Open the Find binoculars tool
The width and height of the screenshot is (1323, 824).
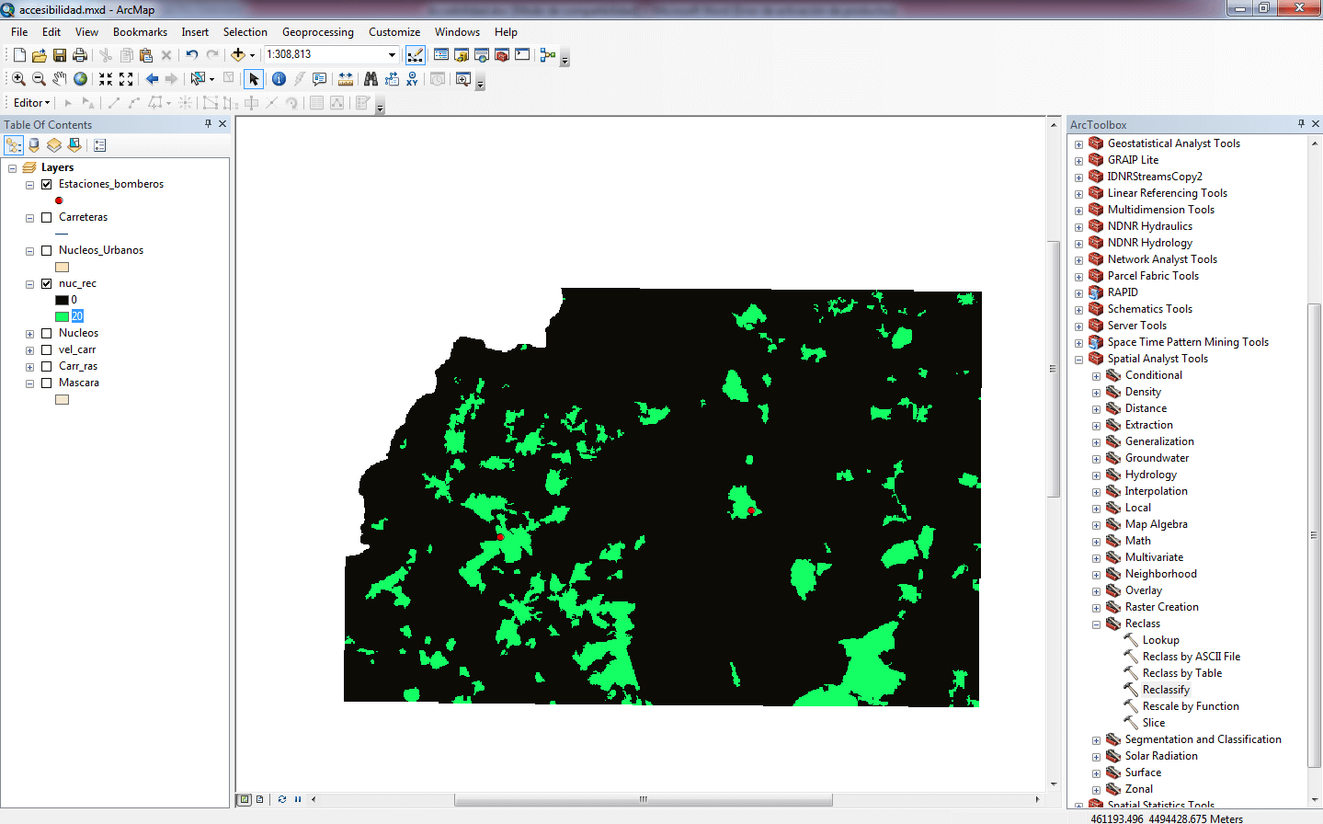point(371,79)
